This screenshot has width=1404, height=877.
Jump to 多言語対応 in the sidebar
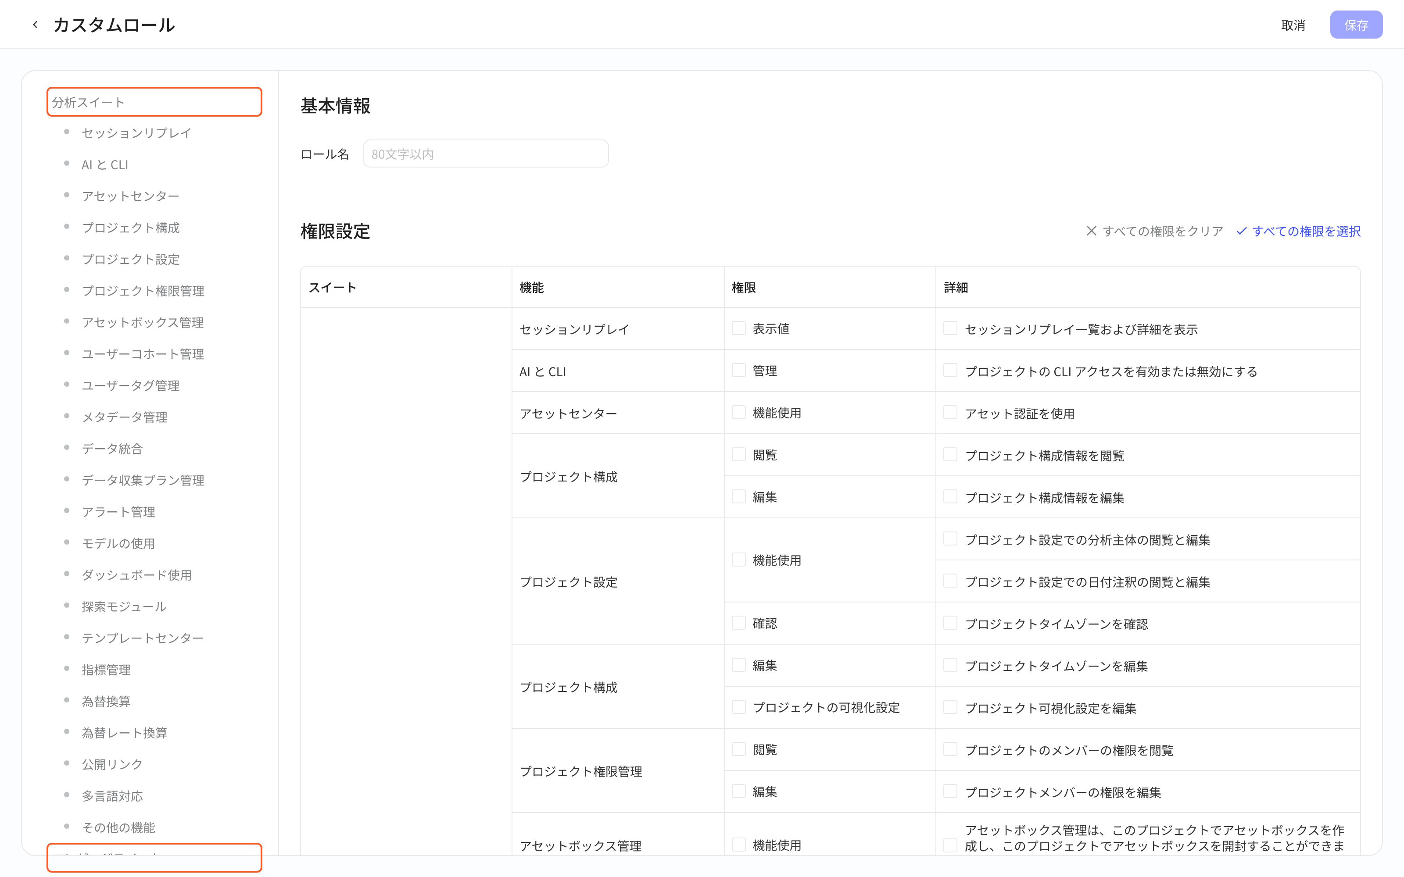pos(112,796)
